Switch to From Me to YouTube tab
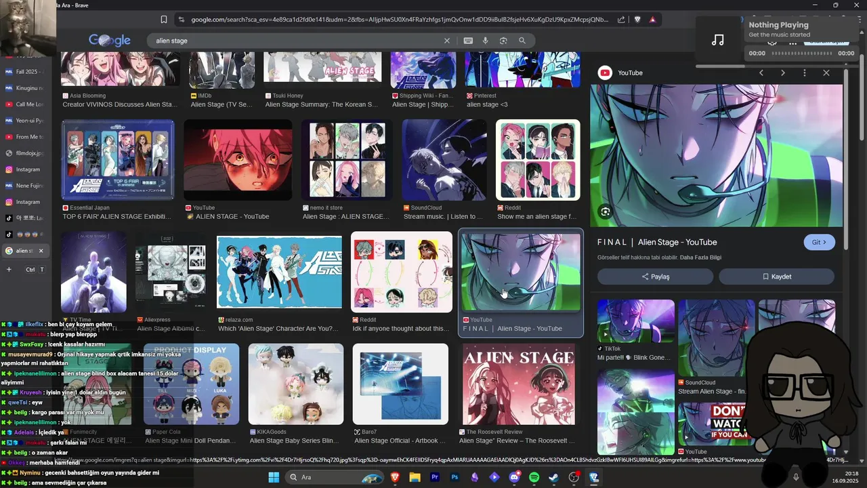 pos(24,137)
